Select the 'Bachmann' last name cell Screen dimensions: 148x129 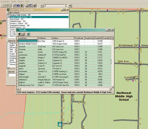pos(28,71)
